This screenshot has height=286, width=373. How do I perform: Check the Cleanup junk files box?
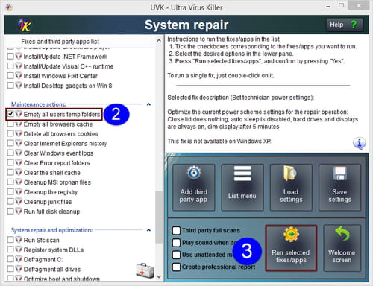click(10, 201)
